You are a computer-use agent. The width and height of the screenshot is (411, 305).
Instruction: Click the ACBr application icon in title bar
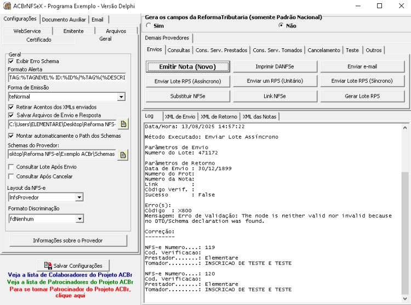point(7,6)
